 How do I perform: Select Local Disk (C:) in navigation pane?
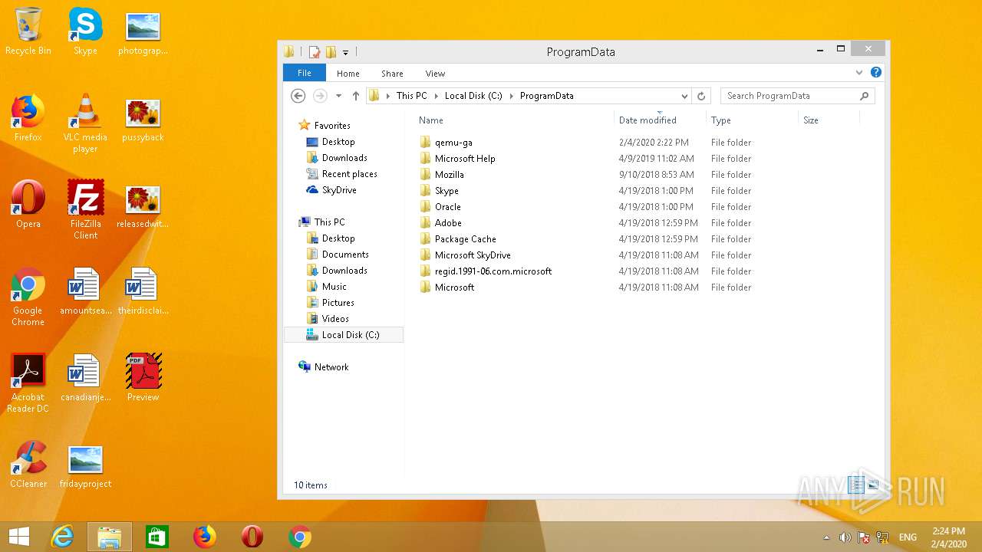point(343,335)
